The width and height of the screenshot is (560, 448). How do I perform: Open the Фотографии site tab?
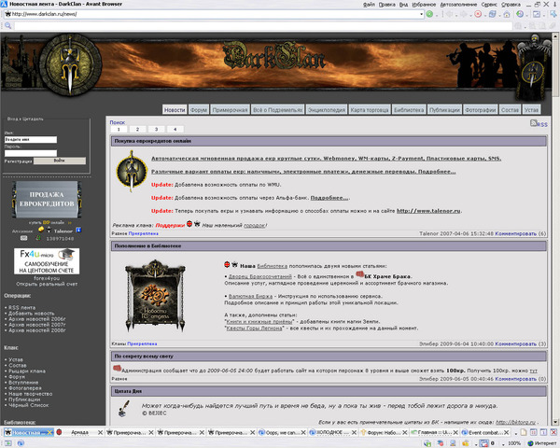tap(481, 110)
